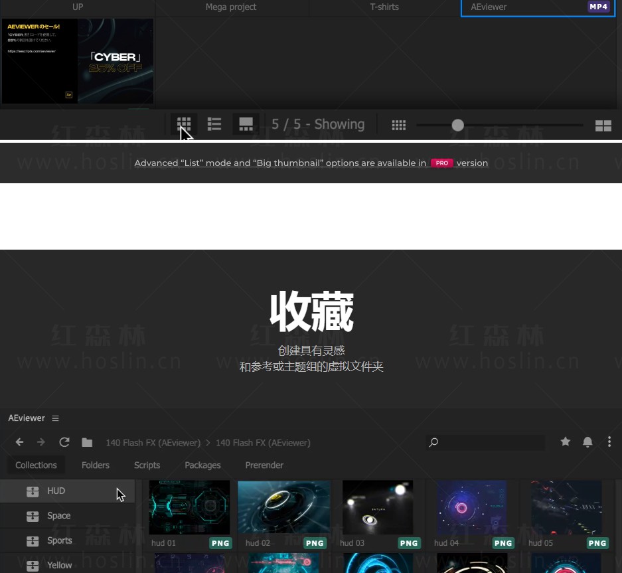622x573 pixels.
Task: Open the AEviewer panel menu icon
Action: click(x=56, y=418)
